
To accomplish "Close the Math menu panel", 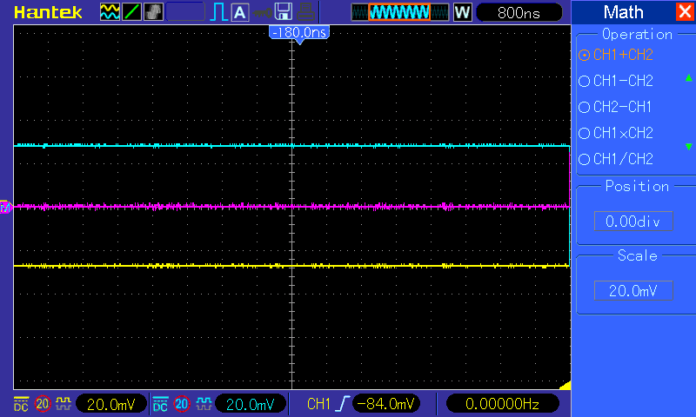I will click(x=685, y=11).
